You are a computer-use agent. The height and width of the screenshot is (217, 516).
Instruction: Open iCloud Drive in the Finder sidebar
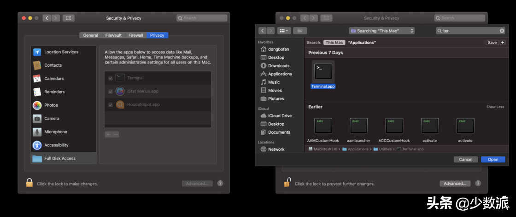click(x=280, y=116)
